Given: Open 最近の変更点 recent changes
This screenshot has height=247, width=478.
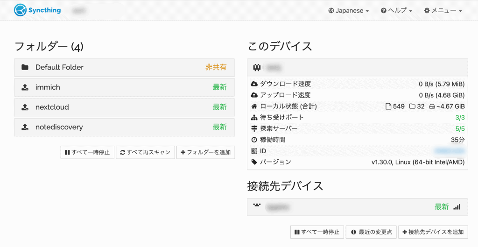Looking at the screenshot, I should [371, 232].
